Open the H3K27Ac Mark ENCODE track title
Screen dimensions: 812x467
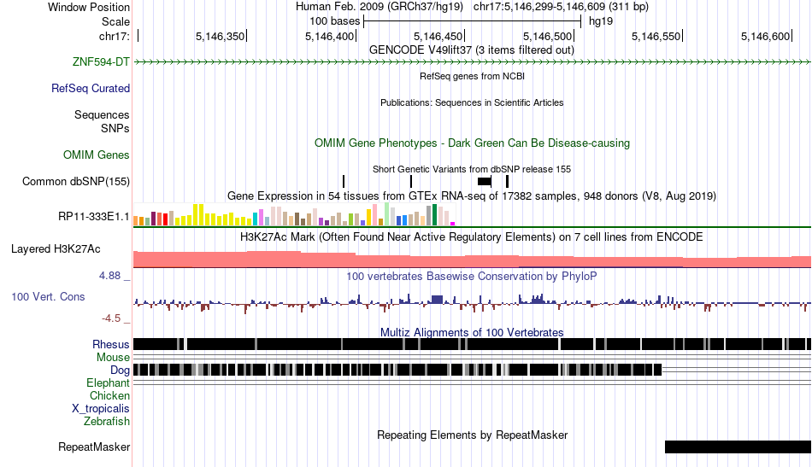pos(472,236)
